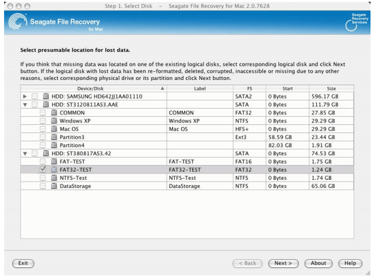This screenshot has width=374, height=279.
Task: Click the ST380817AS3.42 drive icon
Action: [46, 154]
